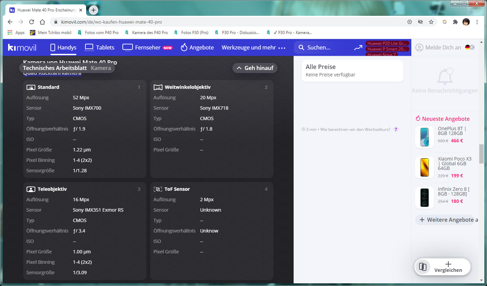The width and height of the screenshot is (487, 286).
Task: Click the Suchen search field
Action: [323, 47]
